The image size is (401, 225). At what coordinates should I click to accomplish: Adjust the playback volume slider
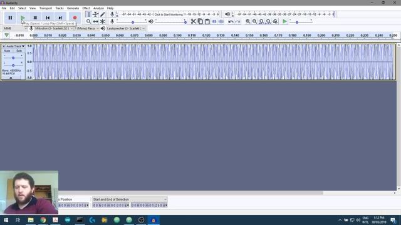(171, 22)
